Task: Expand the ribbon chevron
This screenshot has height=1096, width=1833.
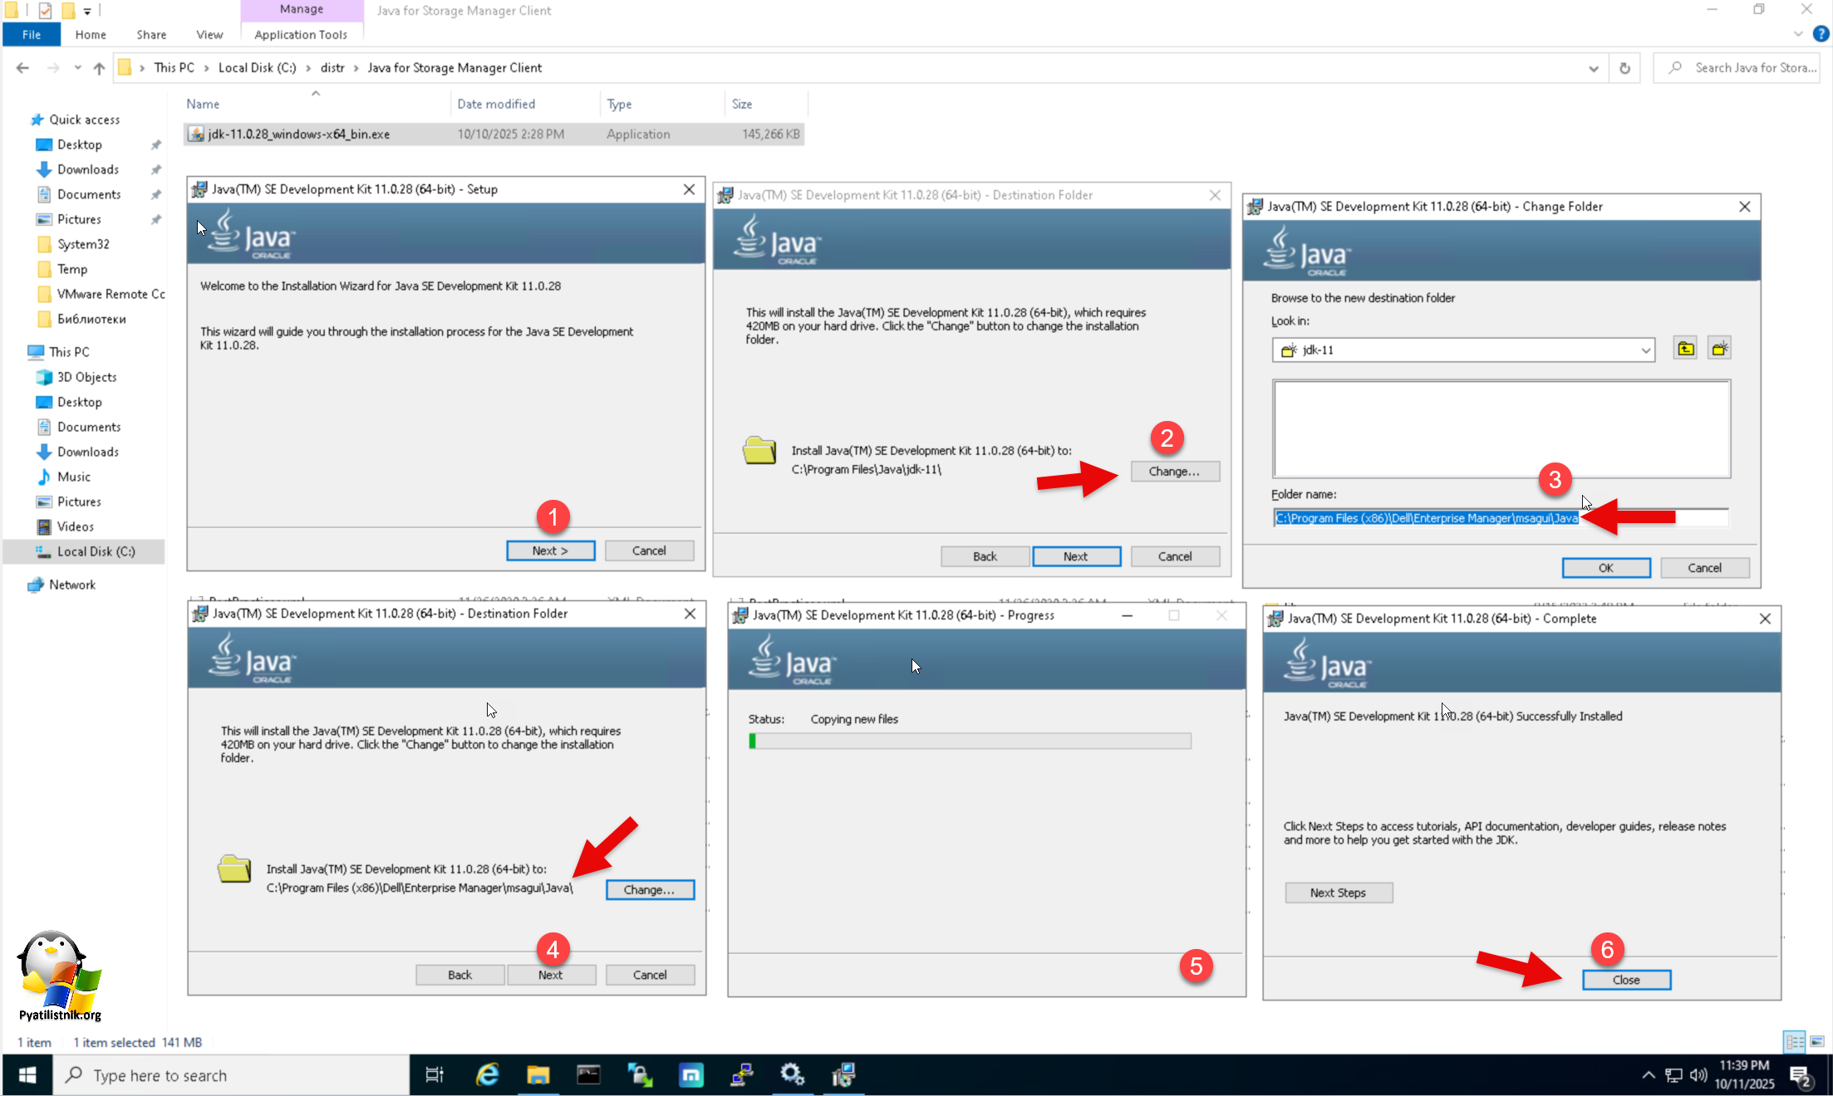Action: click(x=1798, y=34)
